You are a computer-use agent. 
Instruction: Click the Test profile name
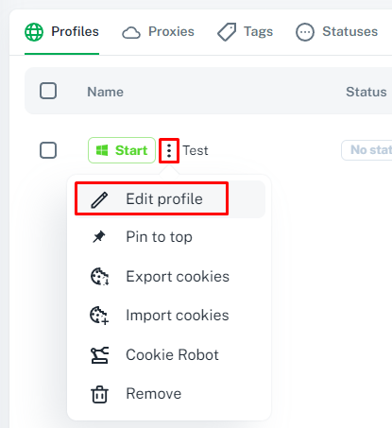point(196,150)
